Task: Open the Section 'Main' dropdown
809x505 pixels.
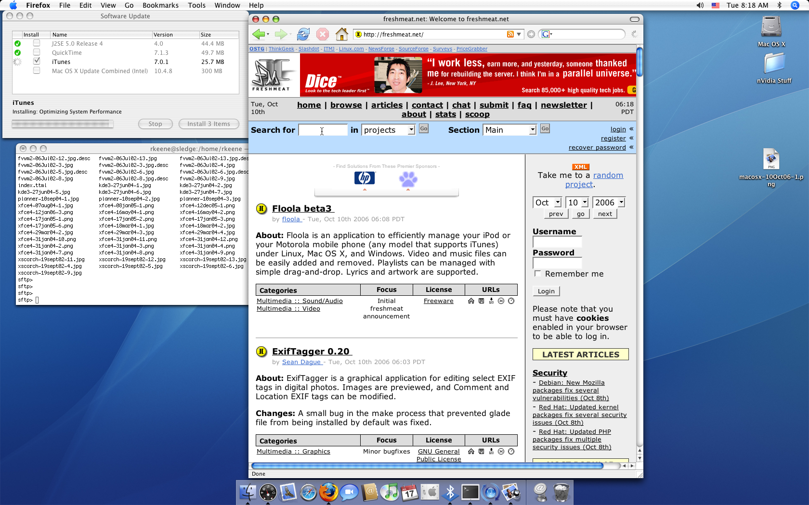Action: [509, 130]
